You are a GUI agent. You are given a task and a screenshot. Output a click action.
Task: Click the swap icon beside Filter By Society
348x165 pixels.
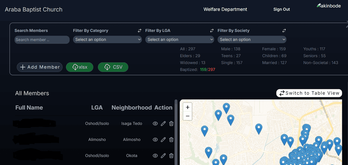tap(284, 31)
